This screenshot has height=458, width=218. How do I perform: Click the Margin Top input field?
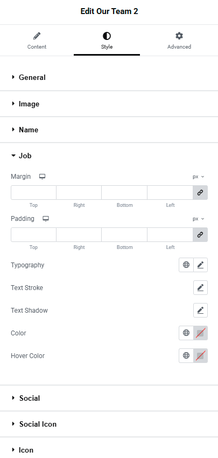click(33, 193)
